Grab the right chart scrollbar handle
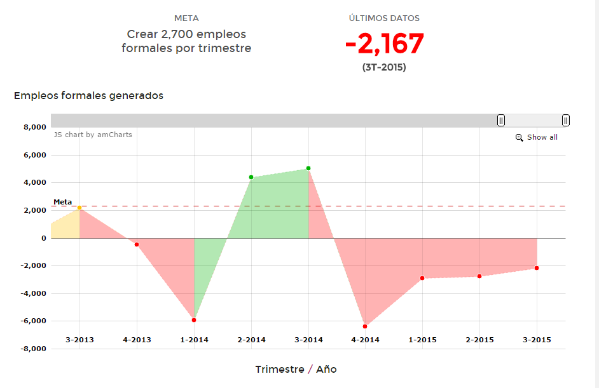Image resolution: width=599 pixels, height=388 pixels. click(x=565, y=121)
